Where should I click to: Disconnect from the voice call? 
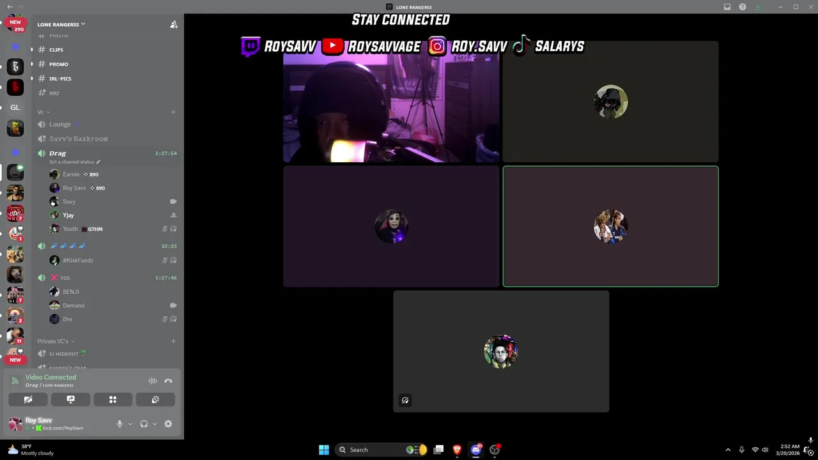pyautogui.click(x=168, y=381)
